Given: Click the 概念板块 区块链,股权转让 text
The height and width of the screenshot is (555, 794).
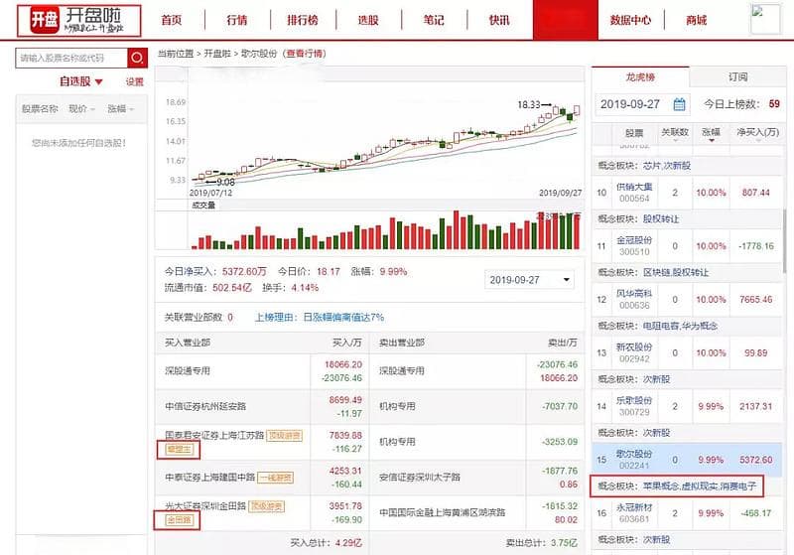Looking at the screenshot, I should [x=653, y=272].
